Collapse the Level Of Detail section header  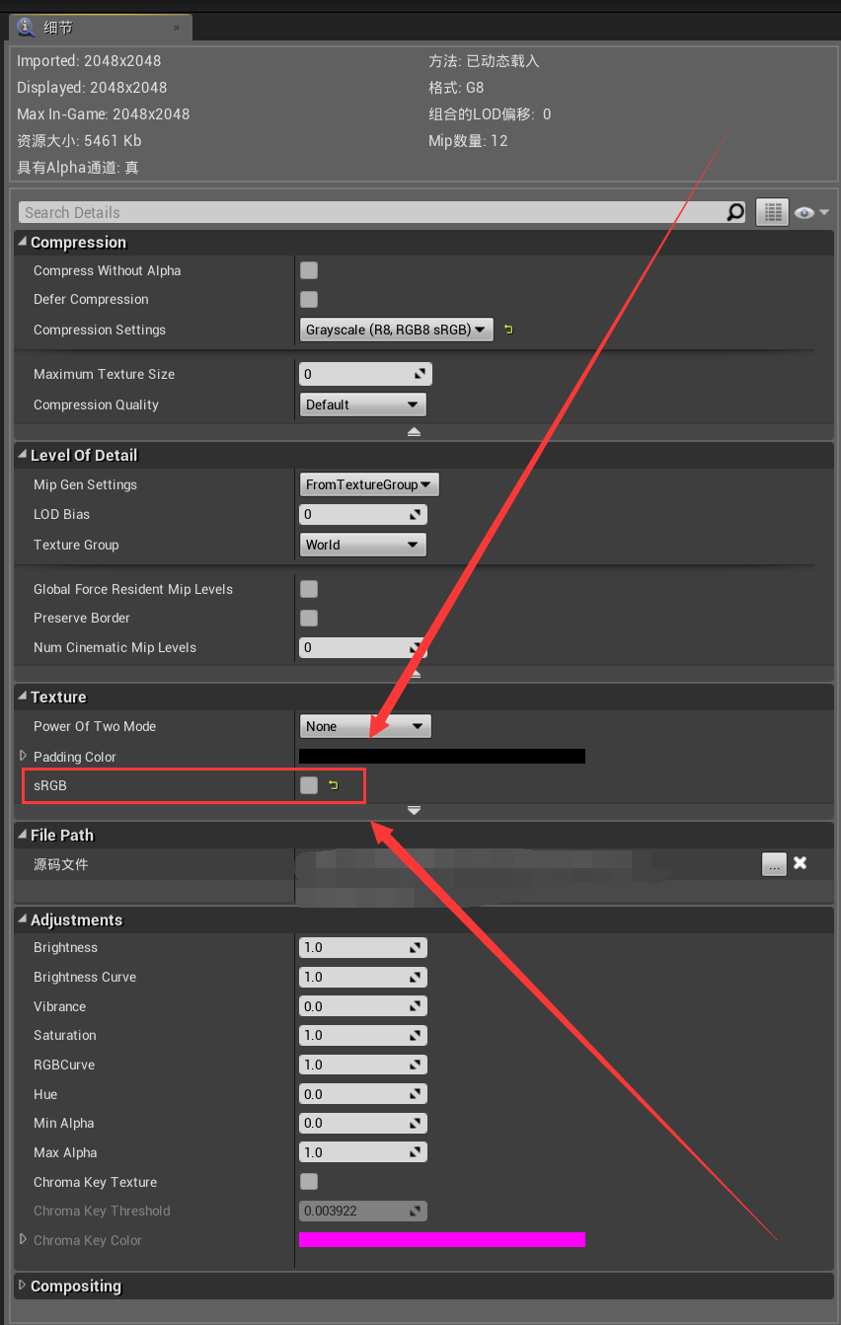click(22, 455)
